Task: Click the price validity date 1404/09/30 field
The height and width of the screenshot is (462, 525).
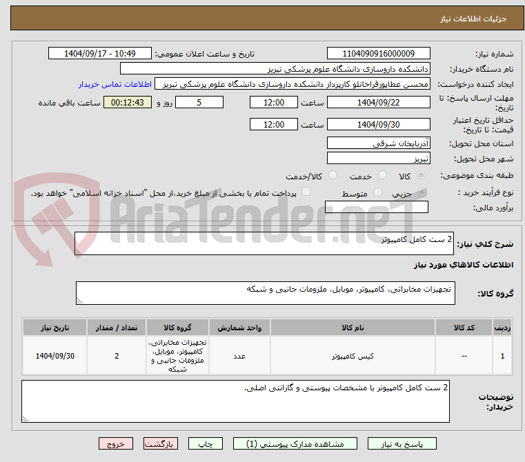Action: point(378,124)
